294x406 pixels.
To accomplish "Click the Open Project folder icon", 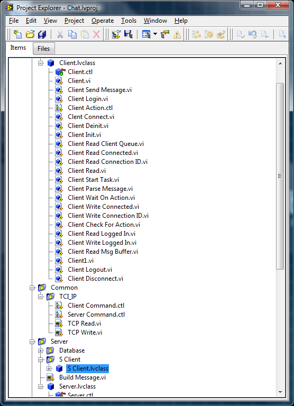I will (x=30, y=34).
